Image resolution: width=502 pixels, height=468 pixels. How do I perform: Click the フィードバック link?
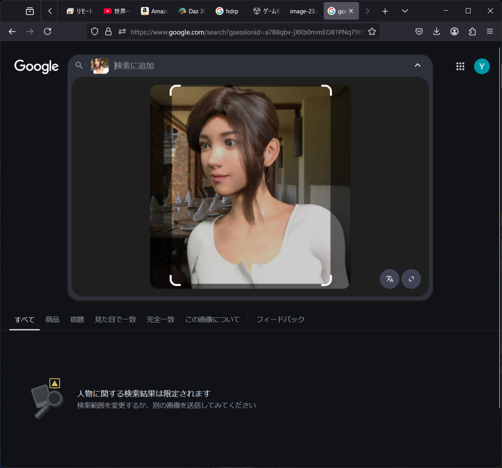[280, 320]
